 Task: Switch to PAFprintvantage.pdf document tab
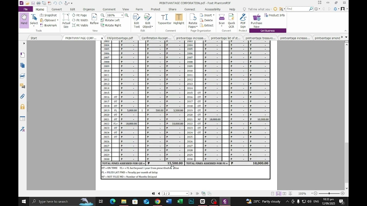(x=120, y=38)
